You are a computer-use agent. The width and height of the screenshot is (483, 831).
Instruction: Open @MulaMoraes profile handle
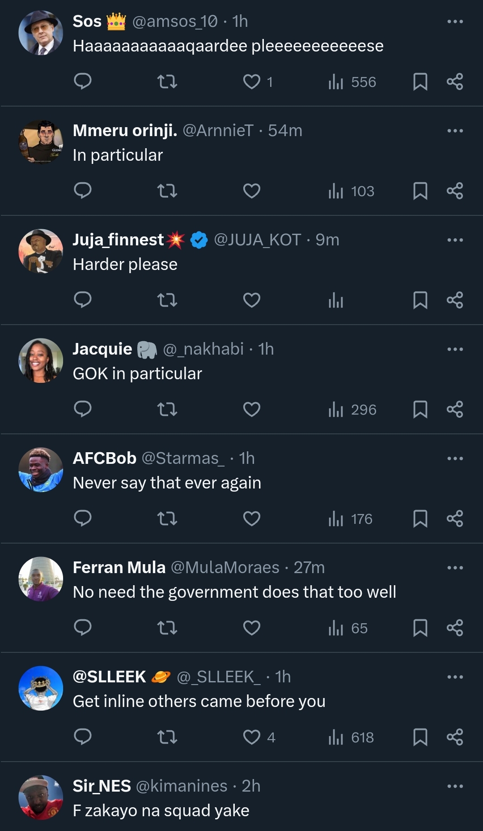coord(225,568)
